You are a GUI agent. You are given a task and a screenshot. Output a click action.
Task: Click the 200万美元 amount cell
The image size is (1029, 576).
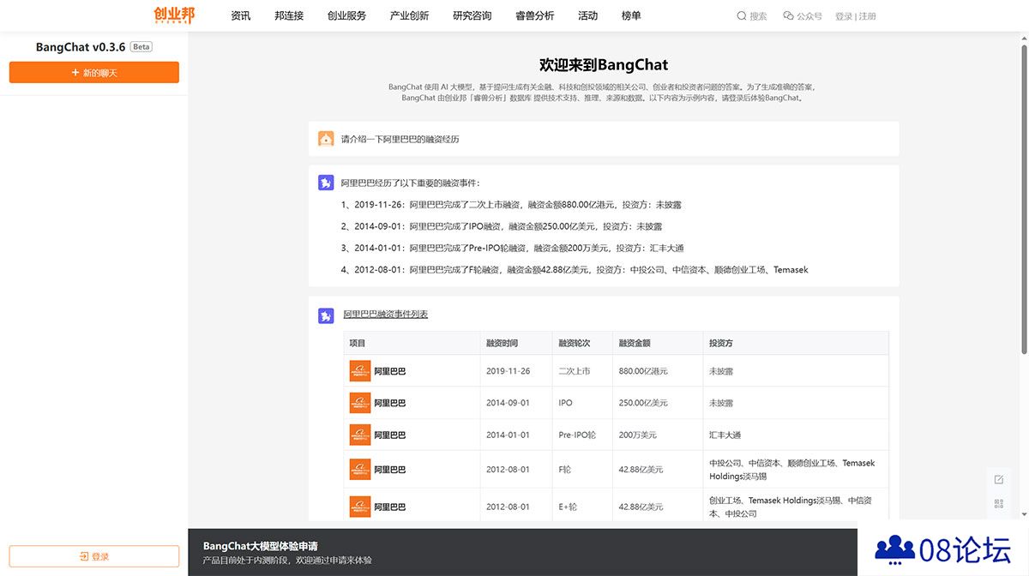tap(638, 435)
